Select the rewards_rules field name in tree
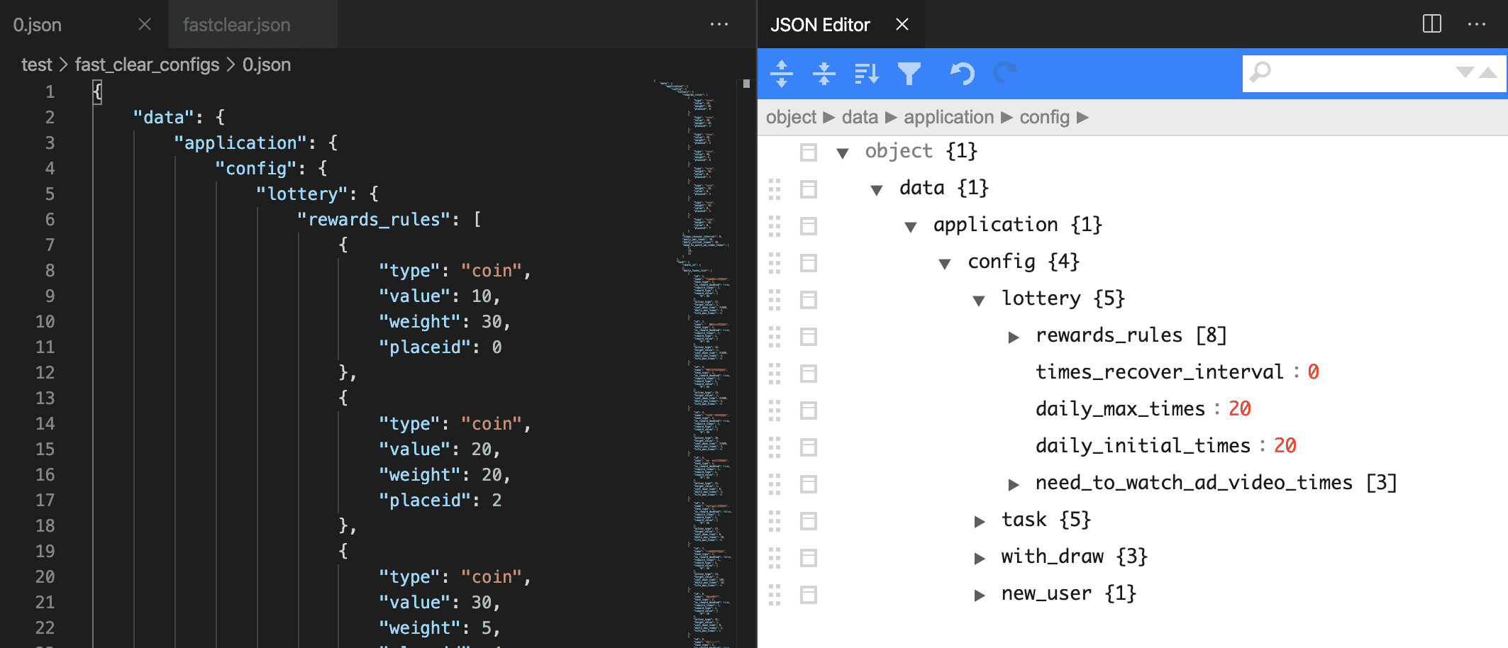 (x=1109, y=335)
